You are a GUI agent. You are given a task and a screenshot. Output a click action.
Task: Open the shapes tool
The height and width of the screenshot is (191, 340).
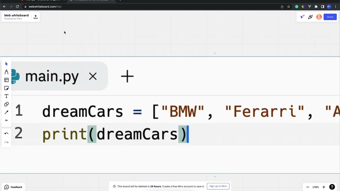pyautogui.click(x=6, y=104)
